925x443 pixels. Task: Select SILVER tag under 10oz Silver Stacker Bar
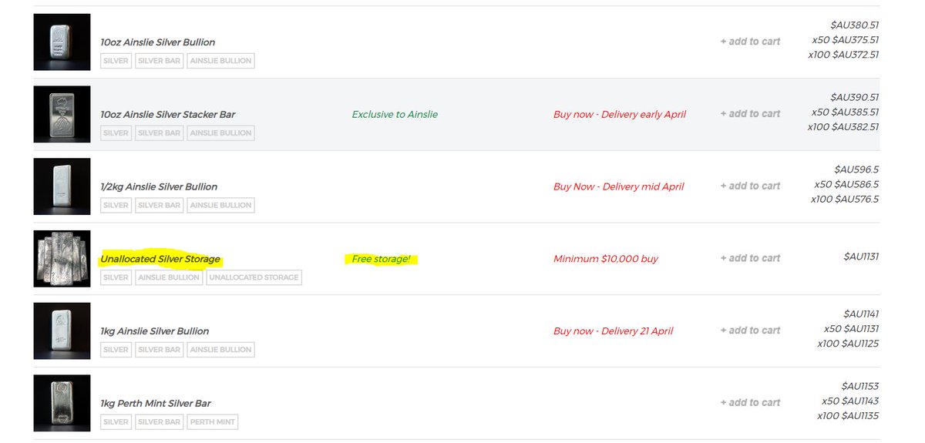point(116,133)
